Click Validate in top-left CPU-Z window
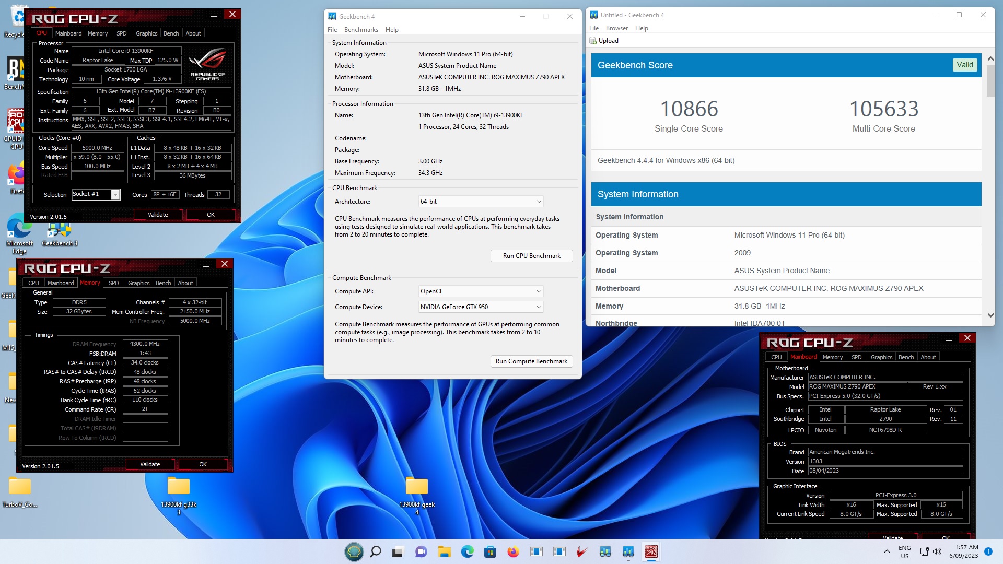Screen dimensions: 1003x564 158,215
